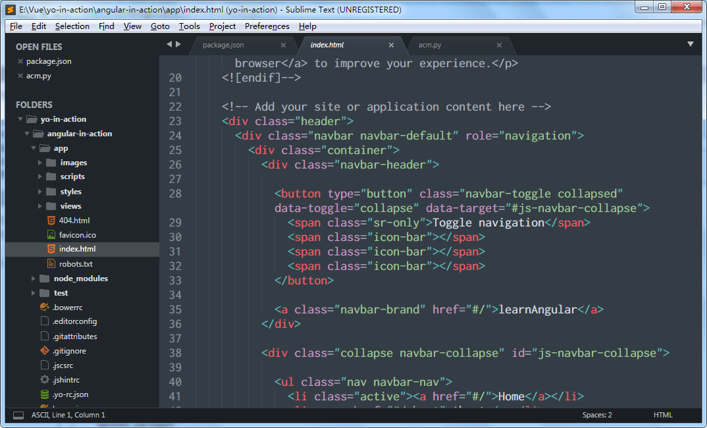Close package.json in the Open Files list
Image resolution: width=707 pixels, height=428 pixels.
click(20, 61)
